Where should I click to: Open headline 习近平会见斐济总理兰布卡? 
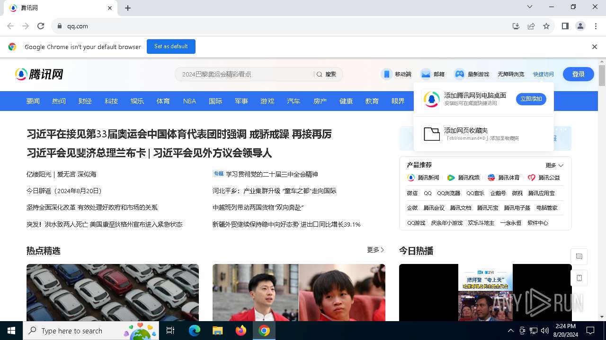[x=86, y=153]
